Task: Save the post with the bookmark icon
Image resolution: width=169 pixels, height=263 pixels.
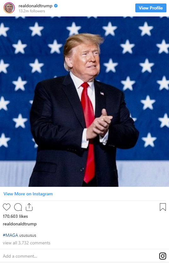Action: point(163,207)
